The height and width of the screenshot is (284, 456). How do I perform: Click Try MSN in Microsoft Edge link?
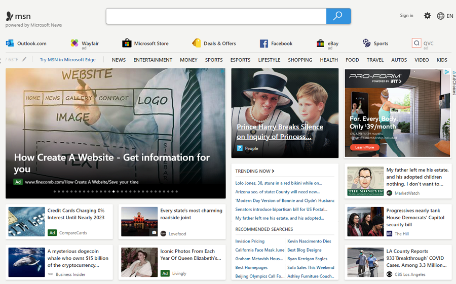(x=67, y=60)
